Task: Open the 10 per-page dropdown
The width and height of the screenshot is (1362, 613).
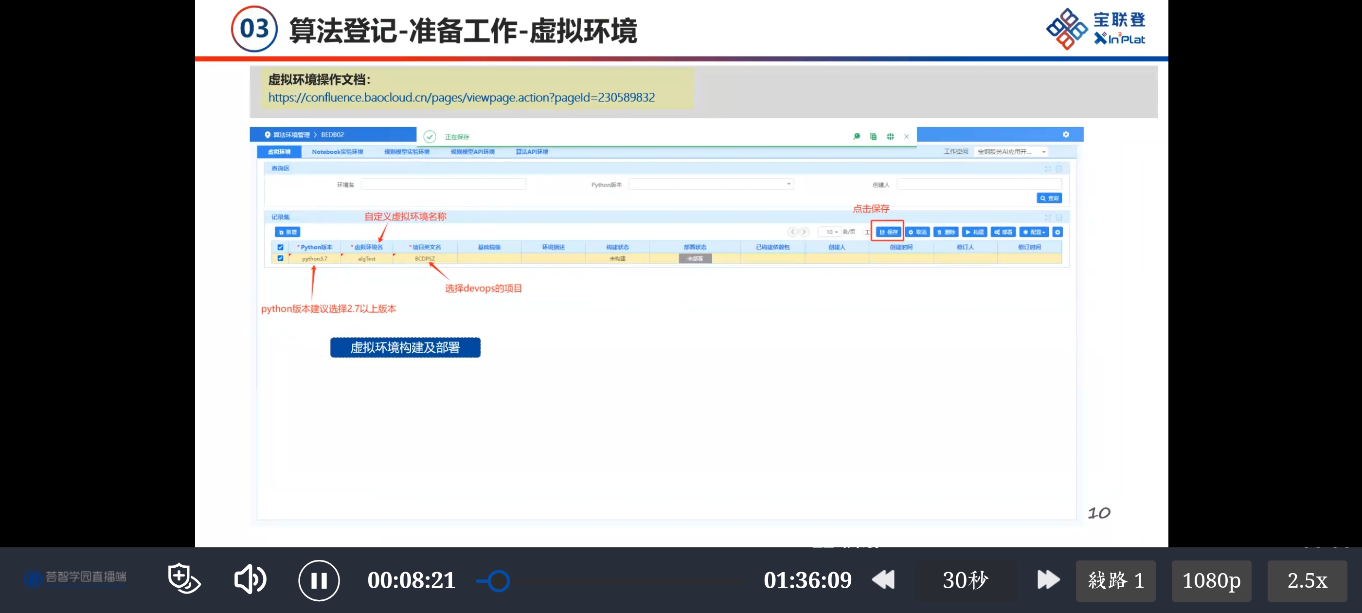Action: tap(831, 232)
